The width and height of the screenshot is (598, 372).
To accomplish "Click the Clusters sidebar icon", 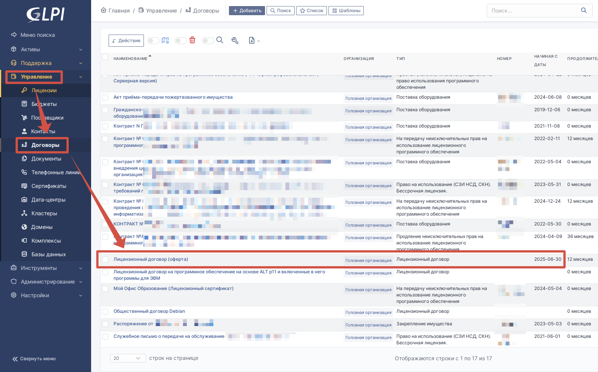I will tap(24, 213).
